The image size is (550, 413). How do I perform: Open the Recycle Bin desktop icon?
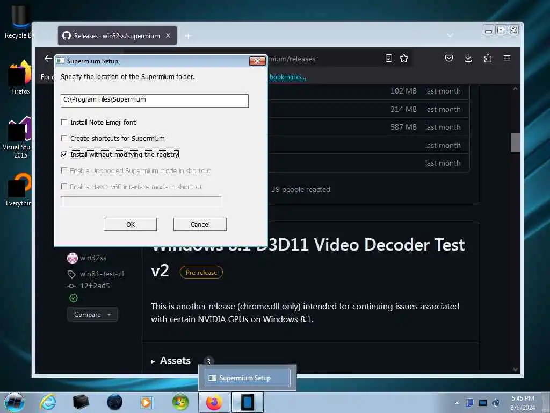click(x=19, y=21)
